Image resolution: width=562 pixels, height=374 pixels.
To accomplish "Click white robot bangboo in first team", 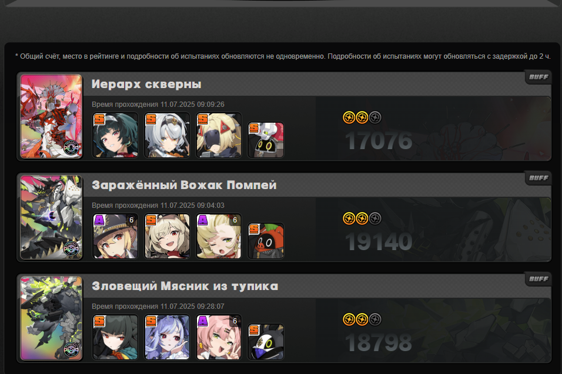I will point(266,140).
